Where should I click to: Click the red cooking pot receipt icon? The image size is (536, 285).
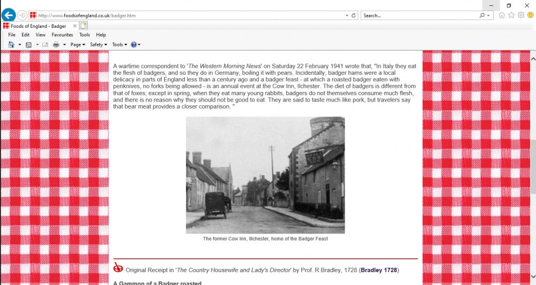(118, 267)
